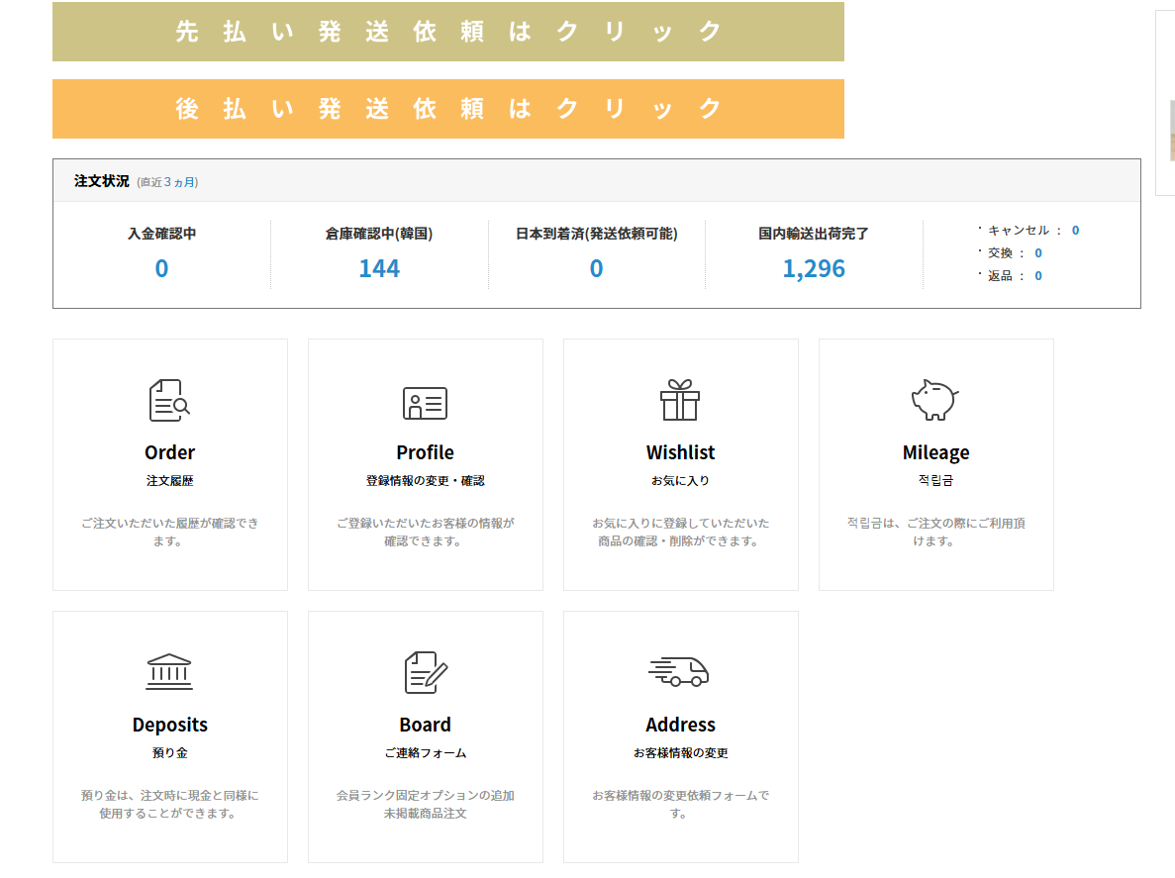Click the 先払い発送依頼 banner button

447,32
